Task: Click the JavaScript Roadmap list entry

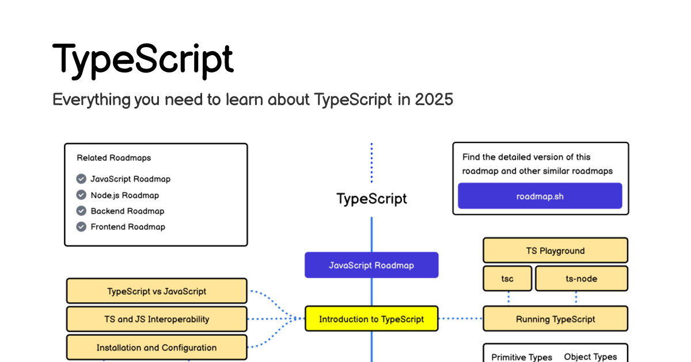Action: point(131,179)
